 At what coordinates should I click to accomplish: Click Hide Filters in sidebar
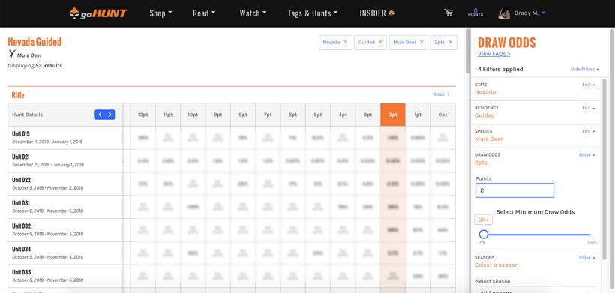point(584,70)
